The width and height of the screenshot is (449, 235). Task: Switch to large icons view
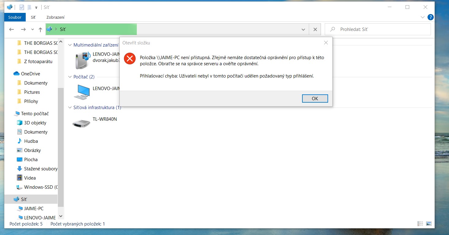(x=428, y=224)
